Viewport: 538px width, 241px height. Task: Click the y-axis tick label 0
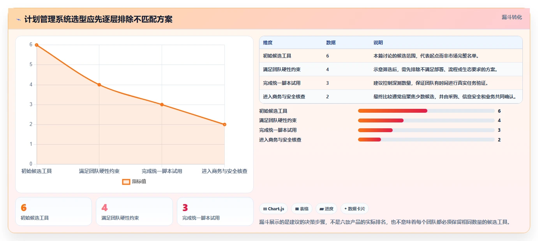tap(31, 164)
